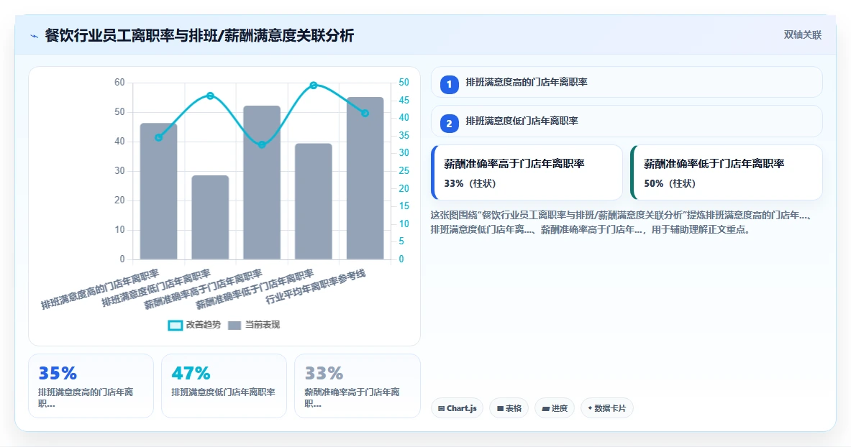851x447 pixels.
Task: Click the right axis value 50
Action: tap(404, 83)
